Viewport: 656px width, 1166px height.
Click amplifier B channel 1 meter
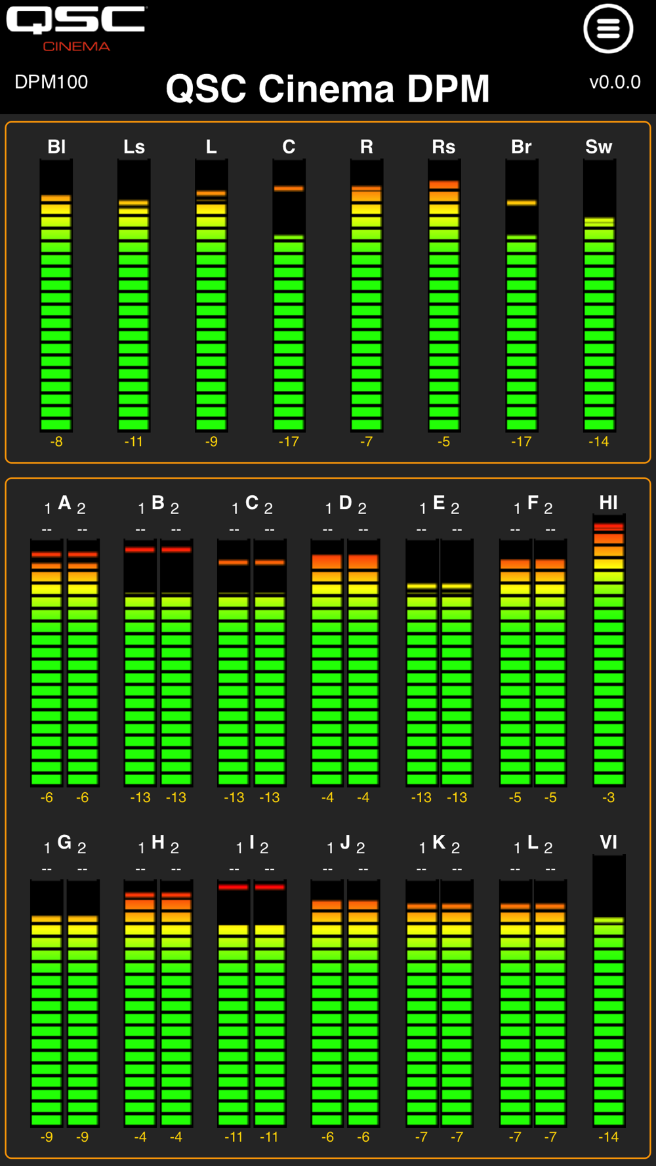[140, 662]
